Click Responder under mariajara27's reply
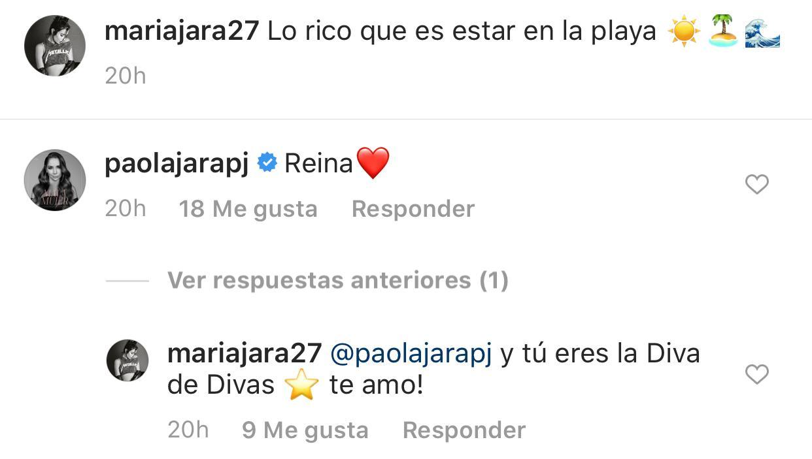812x459 pixels. [x=464, y=430]
